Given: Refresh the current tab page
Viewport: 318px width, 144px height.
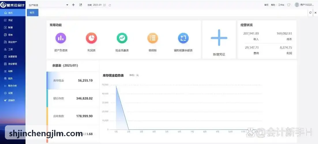Looking at the screenshot, I should (x=310, y=13).
